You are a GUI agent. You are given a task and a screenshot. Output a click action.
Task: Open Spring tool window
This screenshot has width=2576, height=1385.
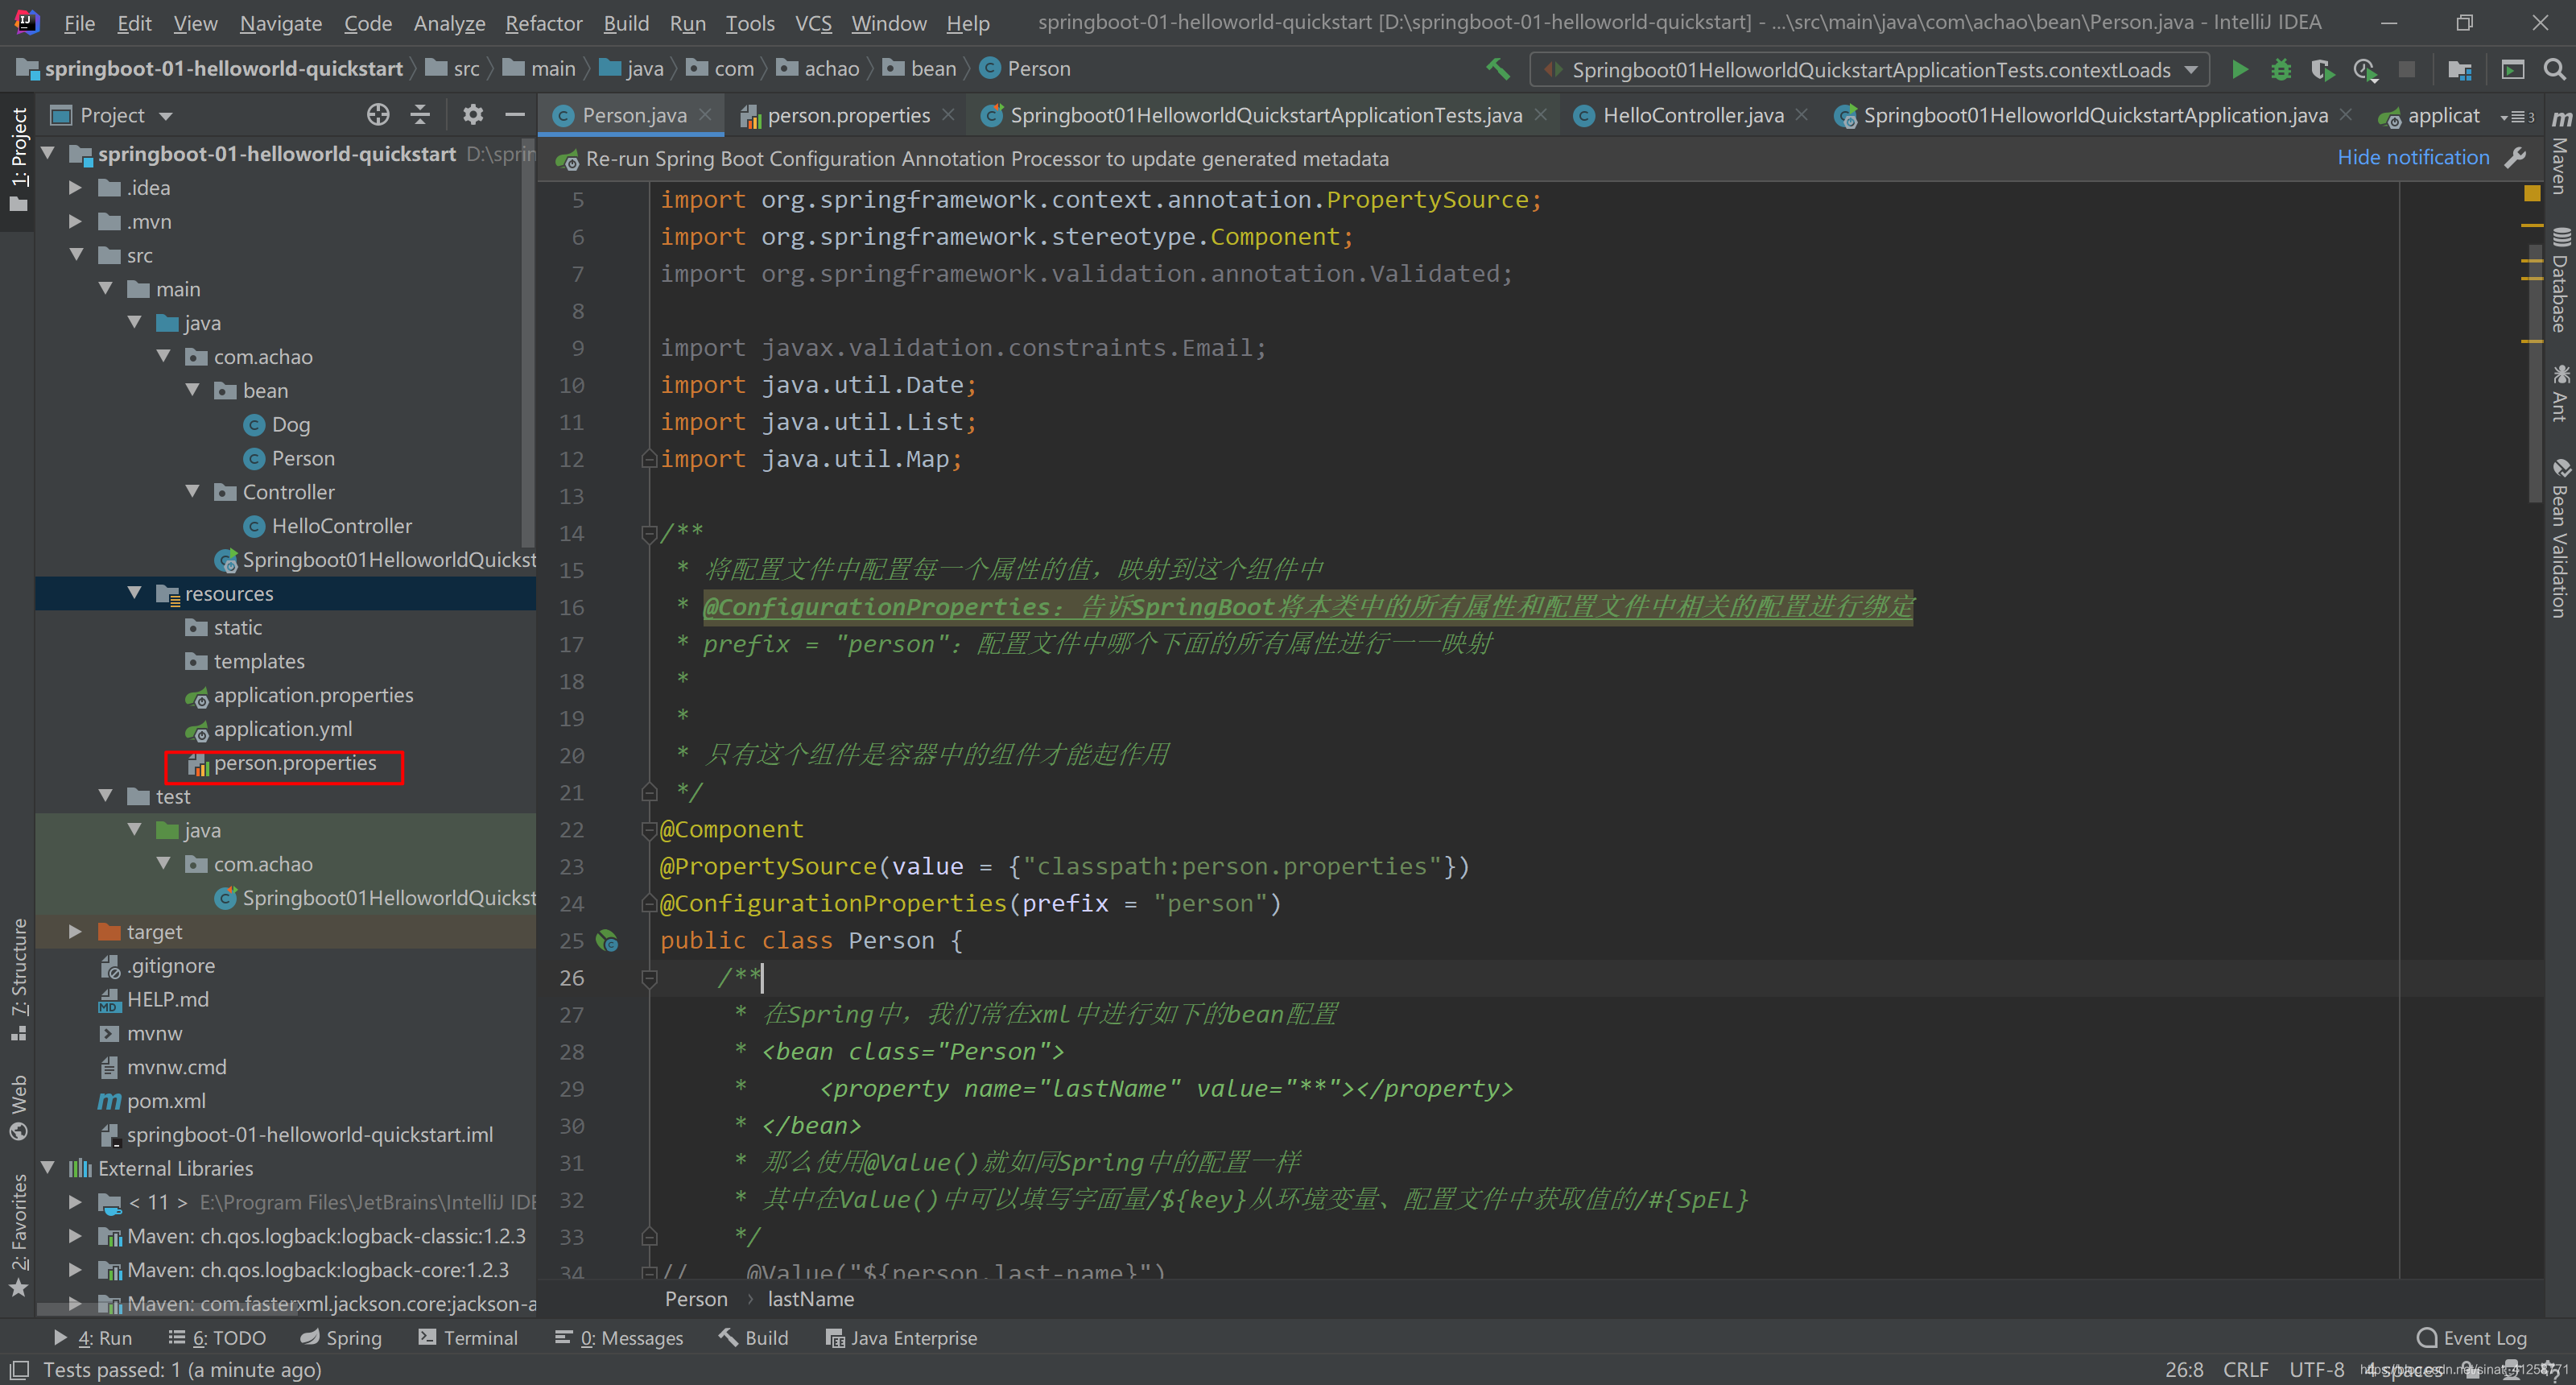tap(341, 1338)
